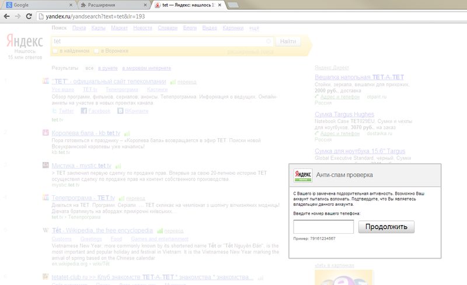Open the ad 'Вешалка напольная ТЕТ-А-ТЕТ'
Viewport: 467px width, 285px height.
359,78
